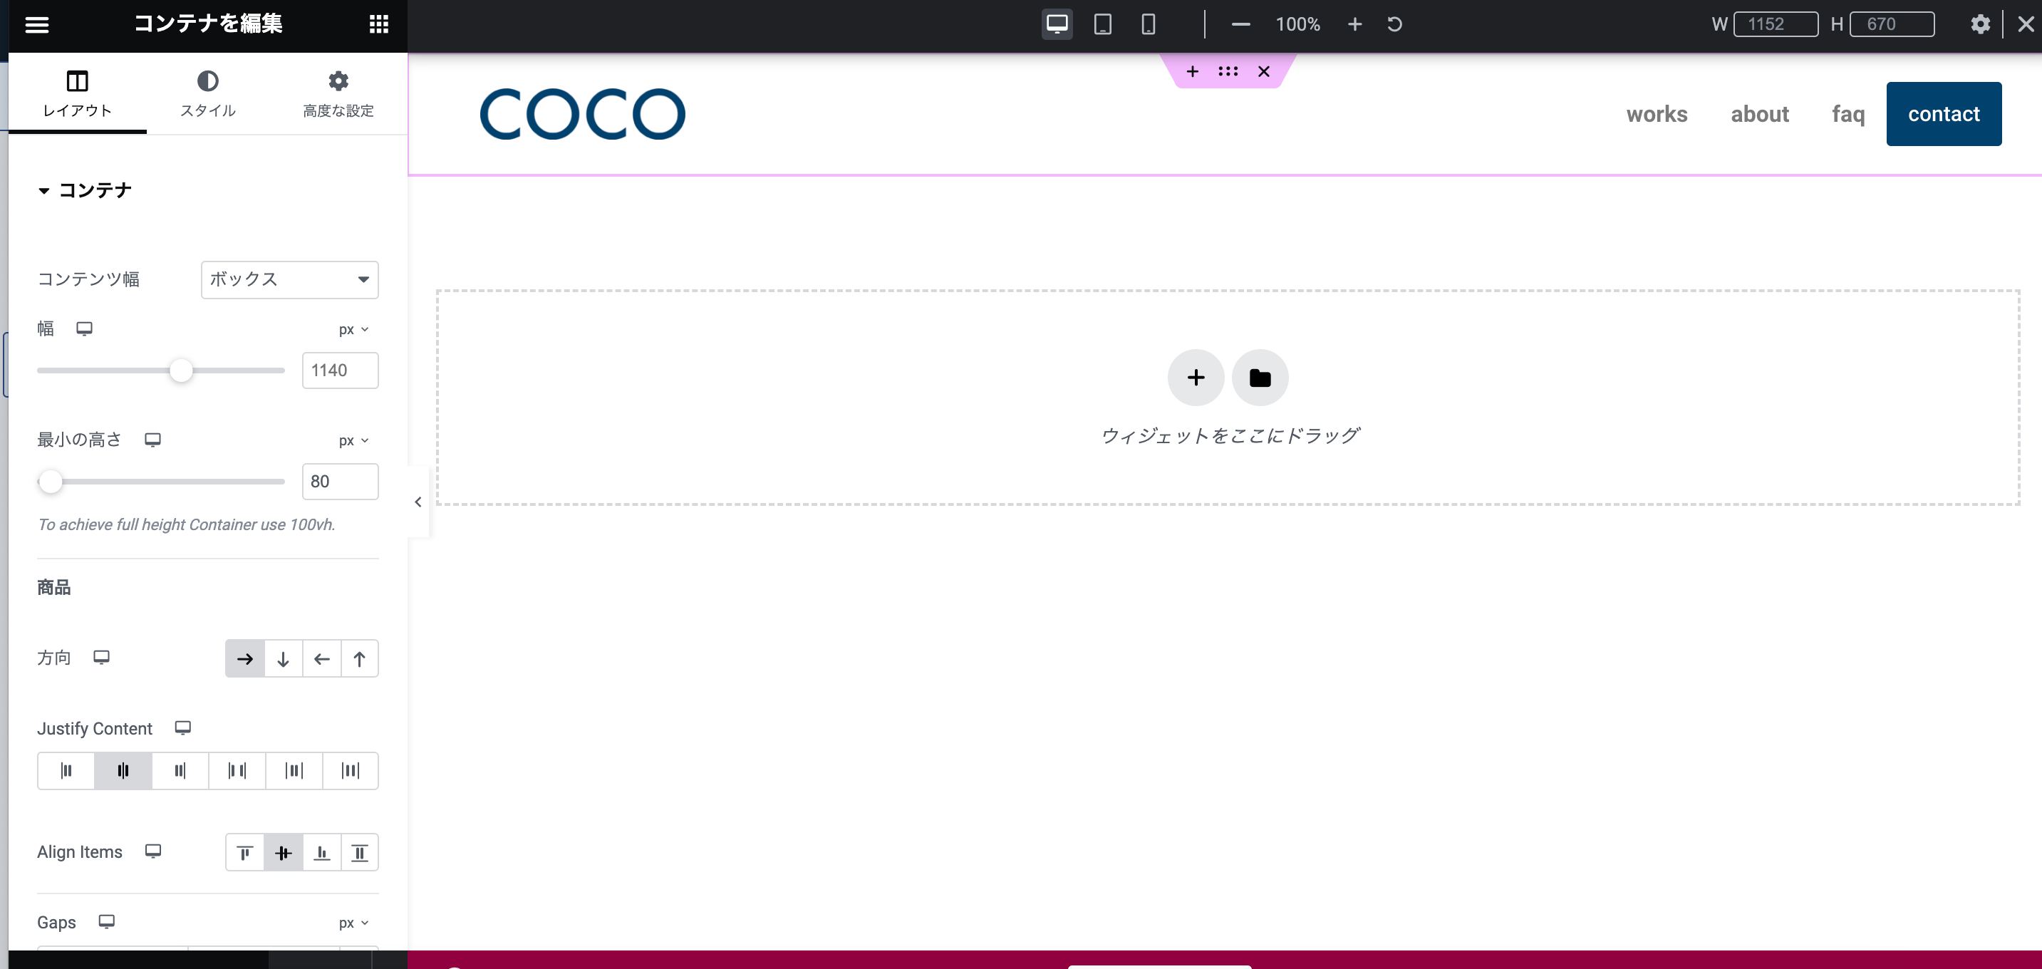Viewport: 2042px width, 969px height.
Task: Reset zoom with the rotate arrow icon
Action: 1394,25
